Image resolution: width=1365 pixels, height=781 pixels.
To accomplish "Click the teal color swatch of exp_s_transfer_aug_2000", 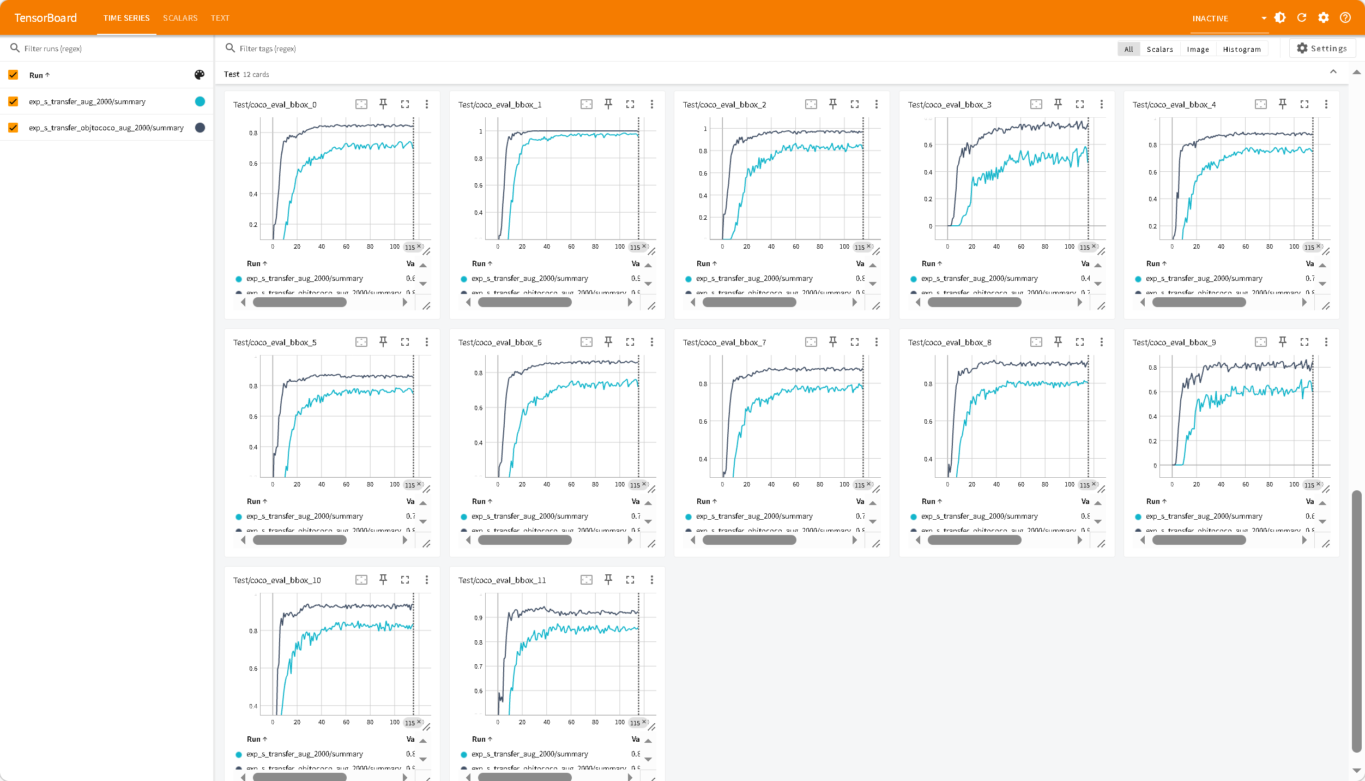I will pyautogui.click(x=200, y=101).
